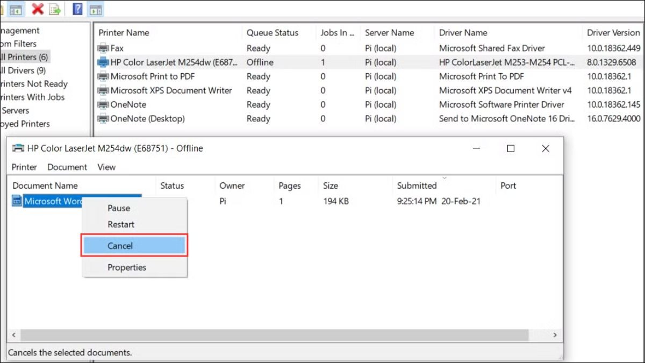The image size is (645, 363).
Task: Open the Document menu in queue window
Action: (x=67, y=167)
